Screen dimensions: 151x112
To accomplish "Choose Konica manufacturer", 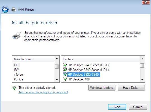I will (18, 79).
